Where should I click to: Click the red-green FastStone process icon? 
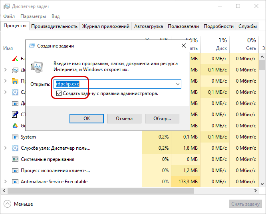[15, 59]
